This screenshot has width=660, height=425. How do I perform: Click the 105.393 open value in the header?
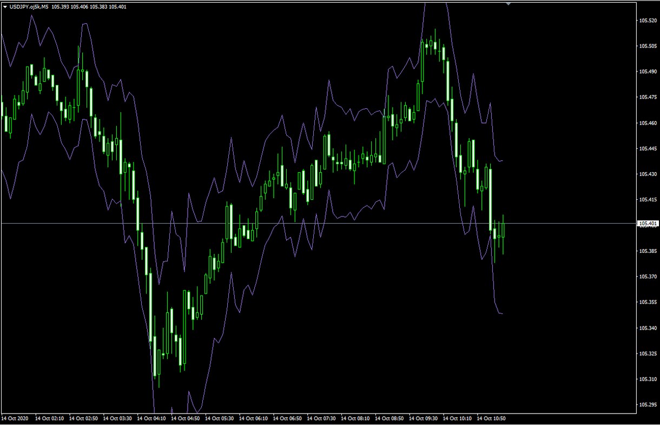tap(60, 6)
